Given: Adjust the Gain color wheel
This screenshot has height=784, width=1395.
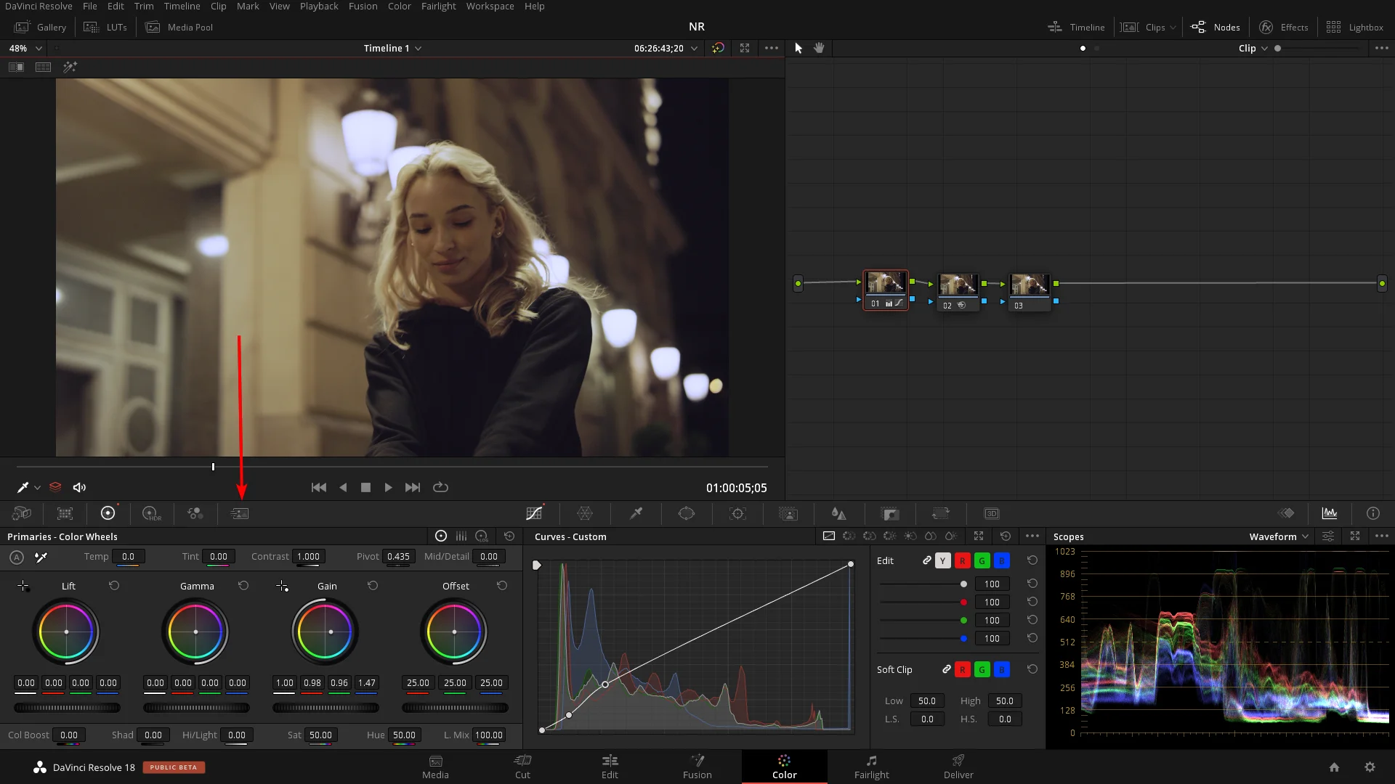Looking at the screenshot, I should point(325,632).
